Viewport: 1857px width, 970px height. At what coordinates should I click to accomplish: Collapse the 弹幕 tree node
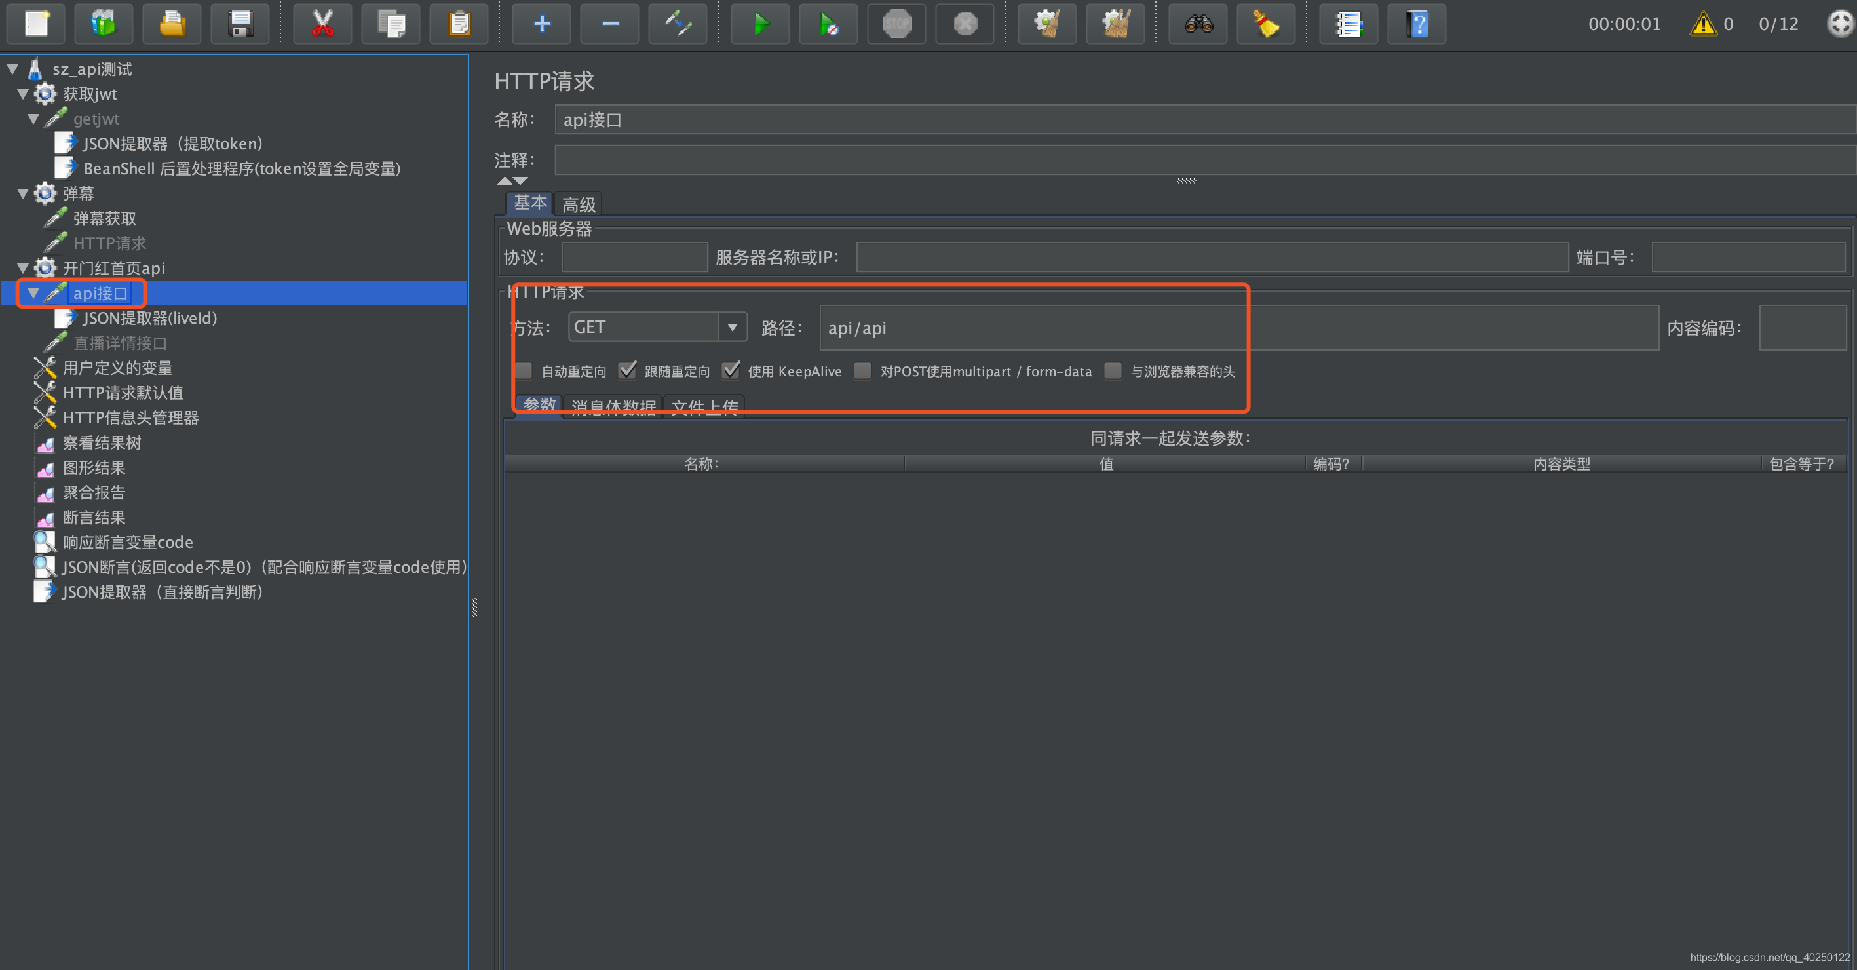23,193
